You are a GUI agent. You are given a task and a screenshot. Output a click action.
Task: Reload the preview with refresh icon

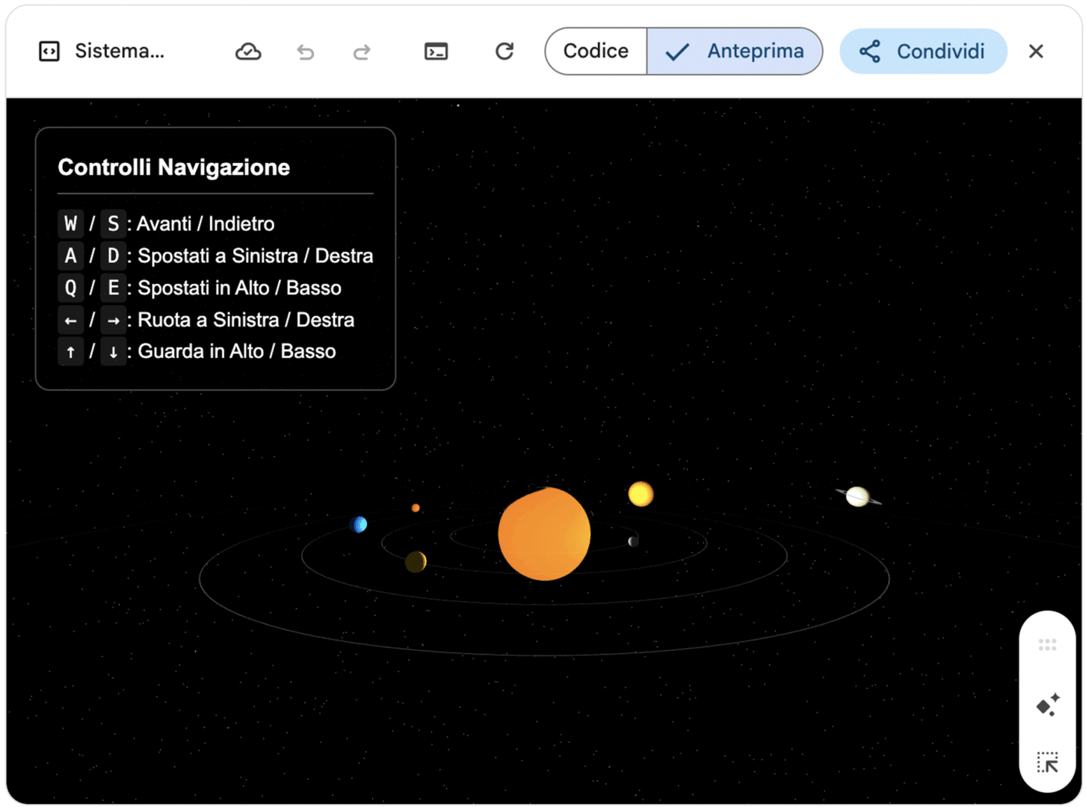click(x=505, y=52)
